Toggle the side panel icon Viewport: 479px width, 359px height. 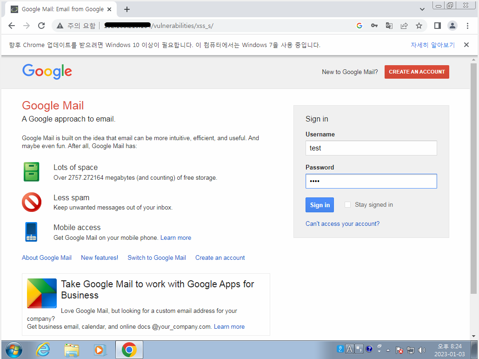pyautogui.click(x=437, y=26)
